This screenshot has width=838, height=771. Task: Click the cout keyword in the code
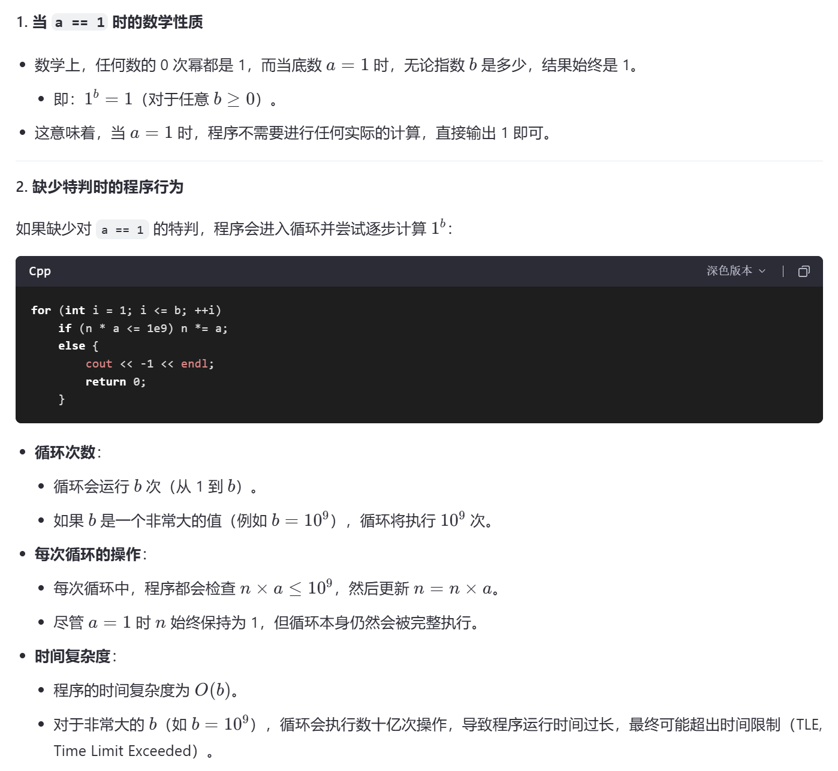99,364
